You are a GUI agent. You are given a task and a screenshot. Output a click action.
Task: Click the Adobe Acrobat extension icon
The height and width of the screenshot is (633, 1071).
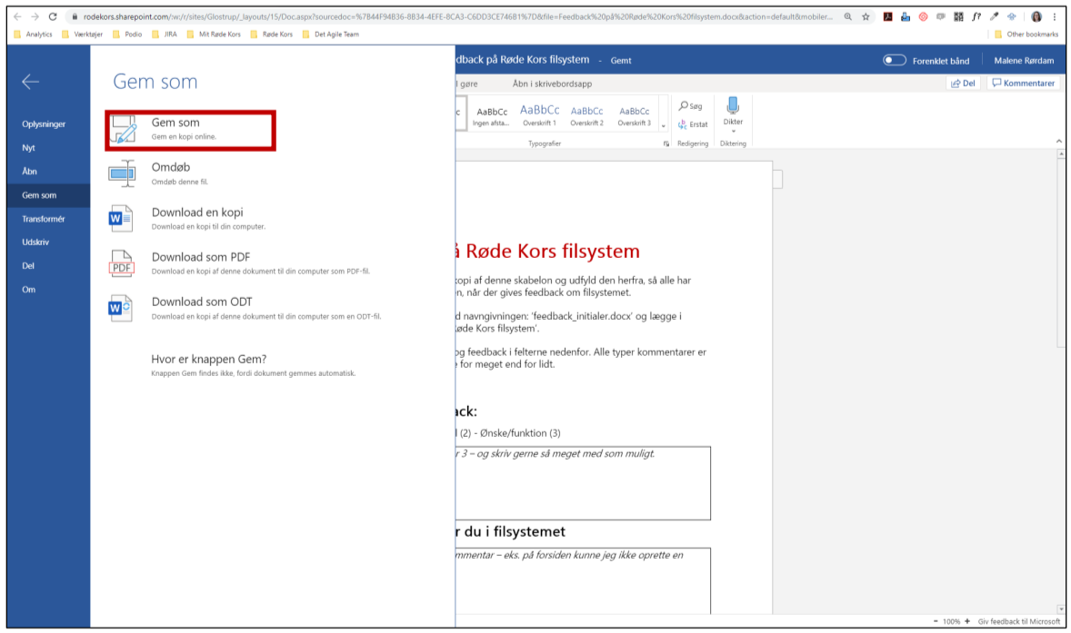(887, 16)
